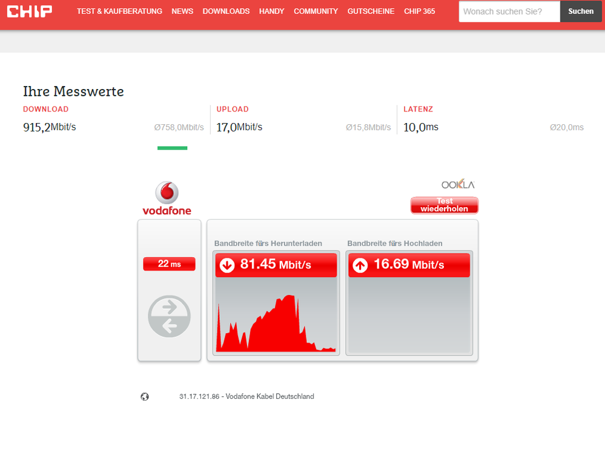
Task: Click the ping arrows circle icon
Action: coord(169,316)
